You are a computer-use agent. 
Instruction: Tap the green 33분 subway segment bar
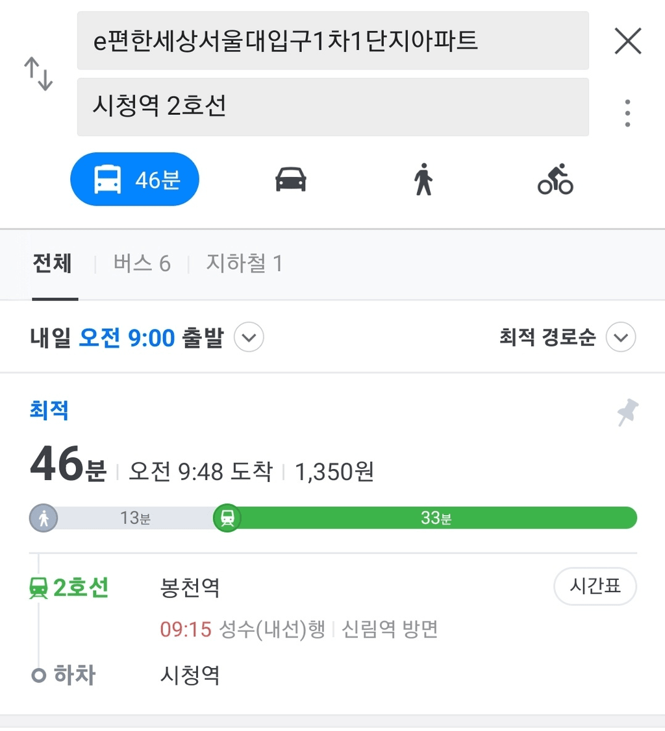click(x=436, y=518)
